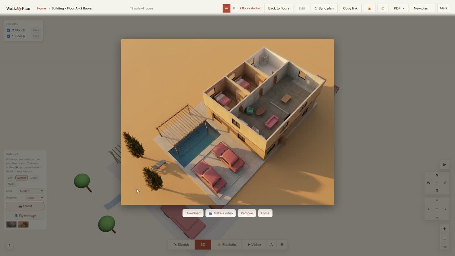This screenshot has width=455, height=256.
Task: Rotate view to South on compass
Action: pos(437,190)
